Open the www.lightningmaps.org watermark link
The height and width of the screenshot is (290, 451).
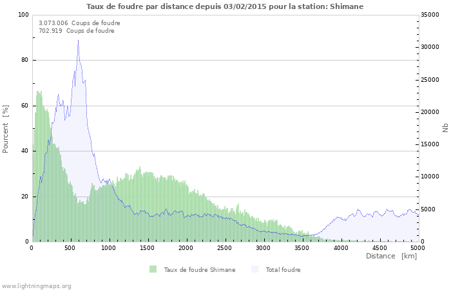[x=36, y=285]
